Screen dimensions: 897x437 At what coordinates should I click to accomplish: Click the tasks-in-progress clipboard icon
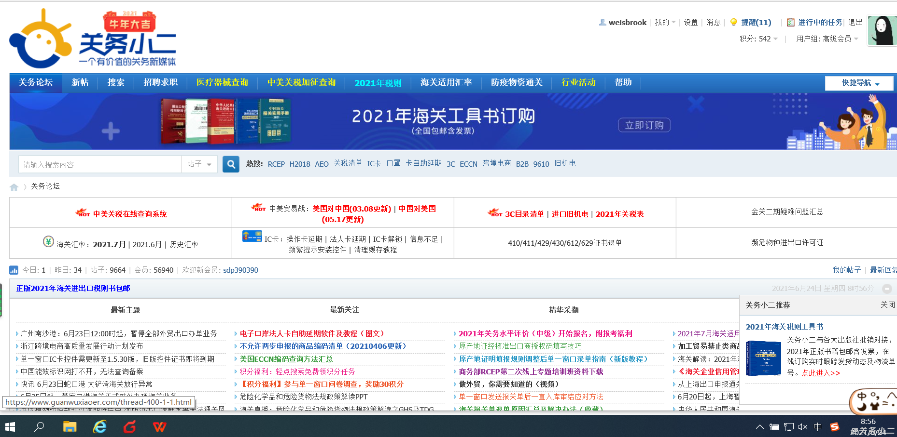tap(791, 22)
